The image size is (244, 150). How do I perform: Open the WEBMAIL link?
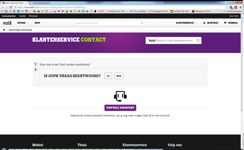(231, 23)
